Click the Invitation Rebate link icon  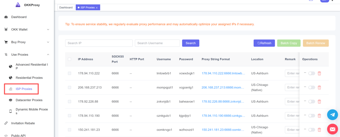tap(6, 123)
